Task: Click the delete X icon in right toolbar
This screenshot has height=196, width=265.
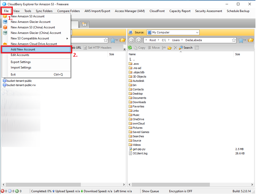Action: pos(175,48)
